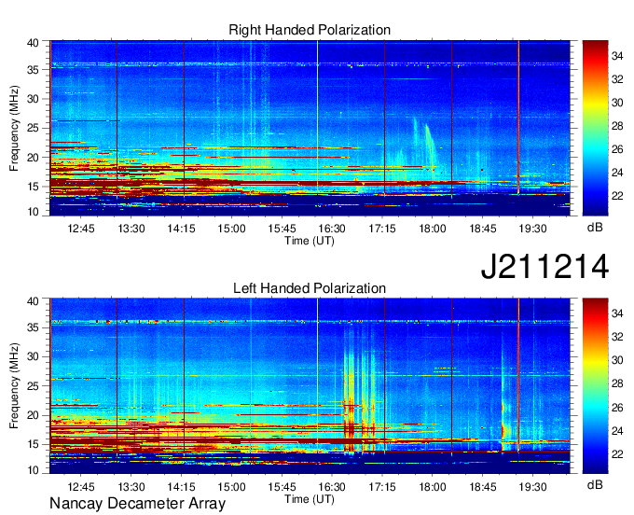Click 'Time (UT)' label under Right Handed plot

click(310, 241)
